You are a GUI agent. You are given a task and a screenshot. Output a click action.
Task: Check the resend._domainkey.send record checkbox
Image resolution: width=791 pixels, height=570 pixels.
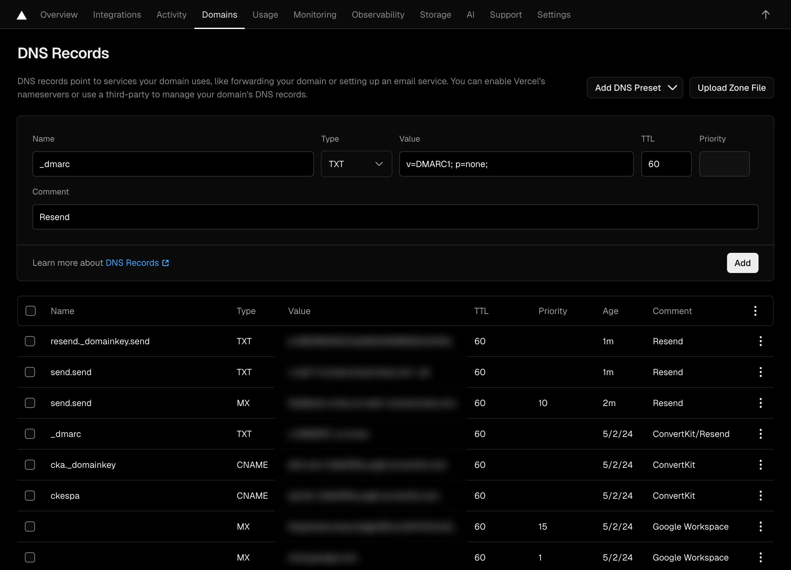30,341
